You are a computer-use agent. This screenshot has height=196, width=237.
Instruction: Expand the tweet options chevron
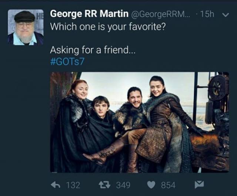coord(226,14)
